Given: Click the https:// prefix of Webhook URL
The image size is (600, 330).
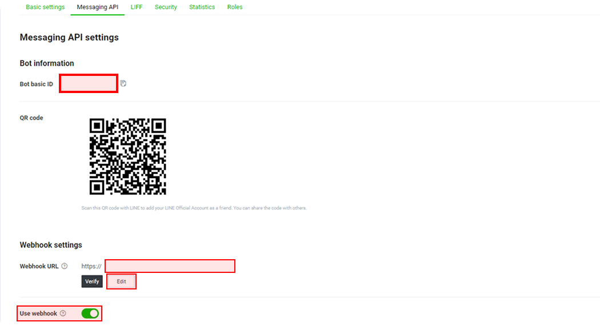Looking at the screenshot, I should click(91, 266).
